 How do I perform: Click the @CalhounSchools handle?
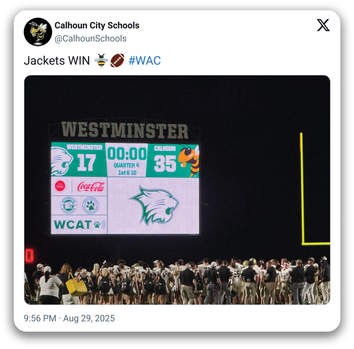tap(90, 39)
